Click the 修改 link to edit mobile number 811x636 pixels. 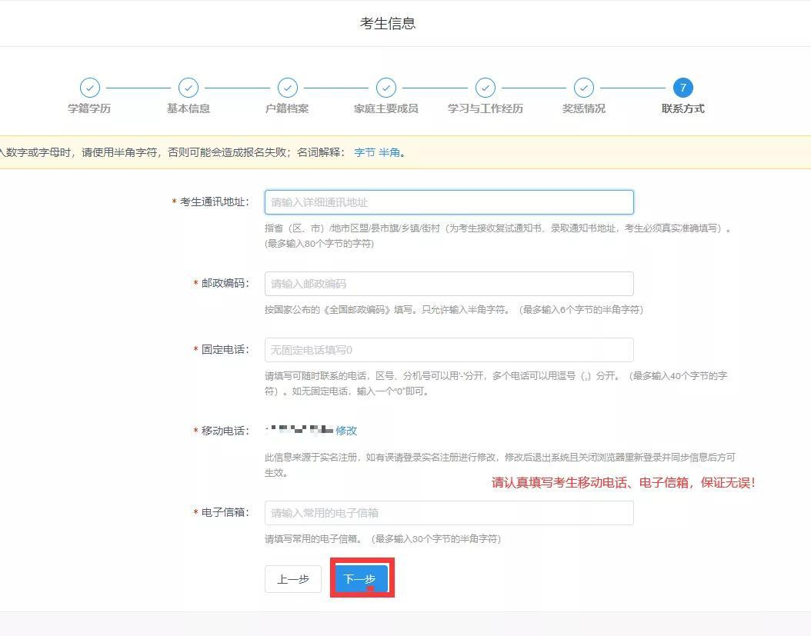[x=347, y=431]
